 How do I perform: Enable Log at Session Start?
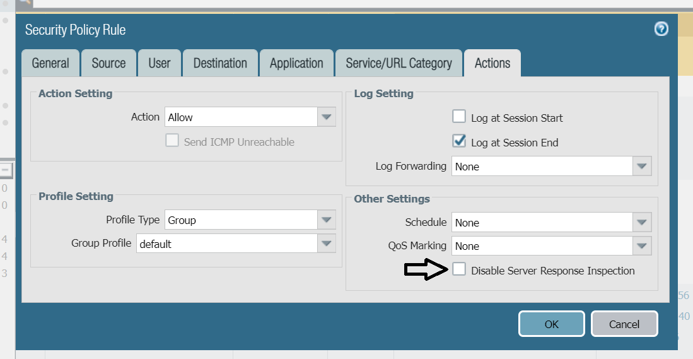(x=459, y=117)
